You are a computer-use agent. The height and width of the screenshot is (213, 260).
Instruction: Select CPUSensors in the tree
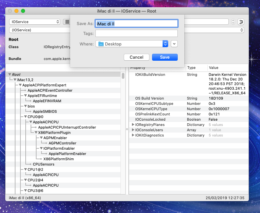[x=44, y=164]
